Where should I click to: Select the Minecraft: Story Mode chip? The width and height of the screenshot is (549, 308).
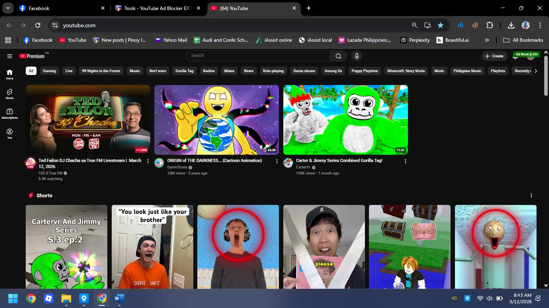[406, 71]
